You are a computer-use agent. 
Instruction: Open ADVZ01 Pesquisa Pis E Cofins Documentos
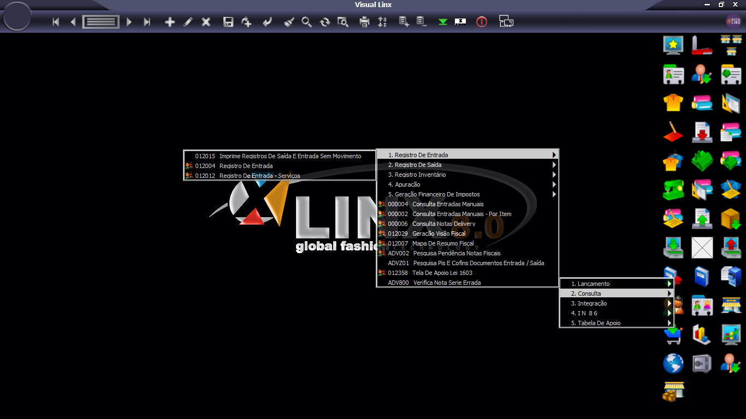[x=467, y=263]
